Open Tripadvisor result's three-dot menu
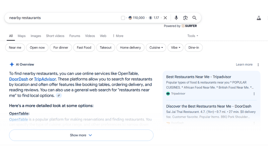Image resolution: width=268 pixels, height=153 pixels. 254,94
